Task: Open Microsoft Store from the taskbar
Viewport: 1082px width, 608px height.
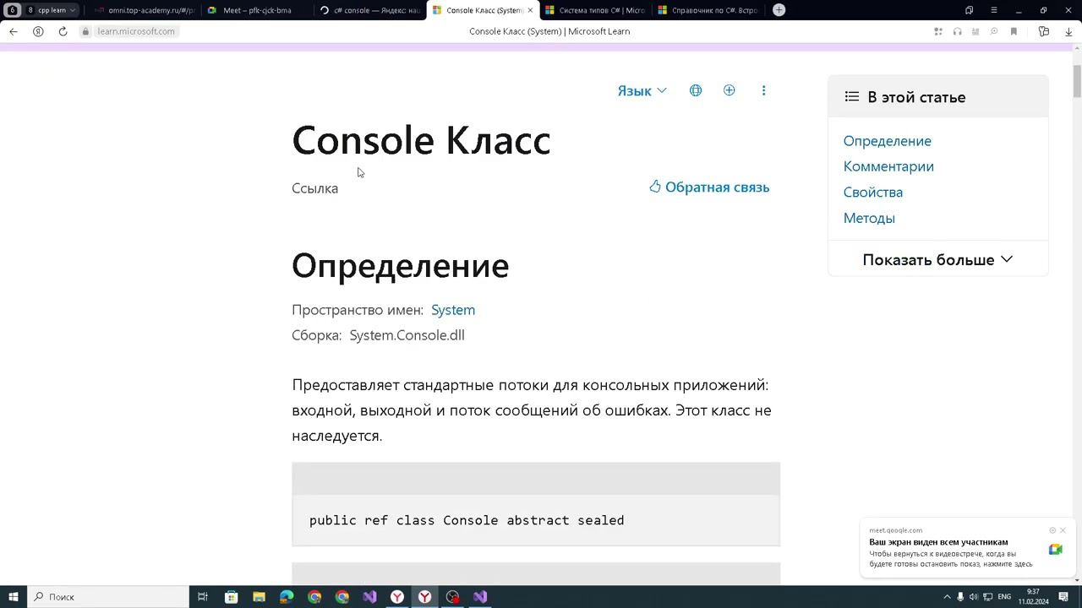Action: 231,597
